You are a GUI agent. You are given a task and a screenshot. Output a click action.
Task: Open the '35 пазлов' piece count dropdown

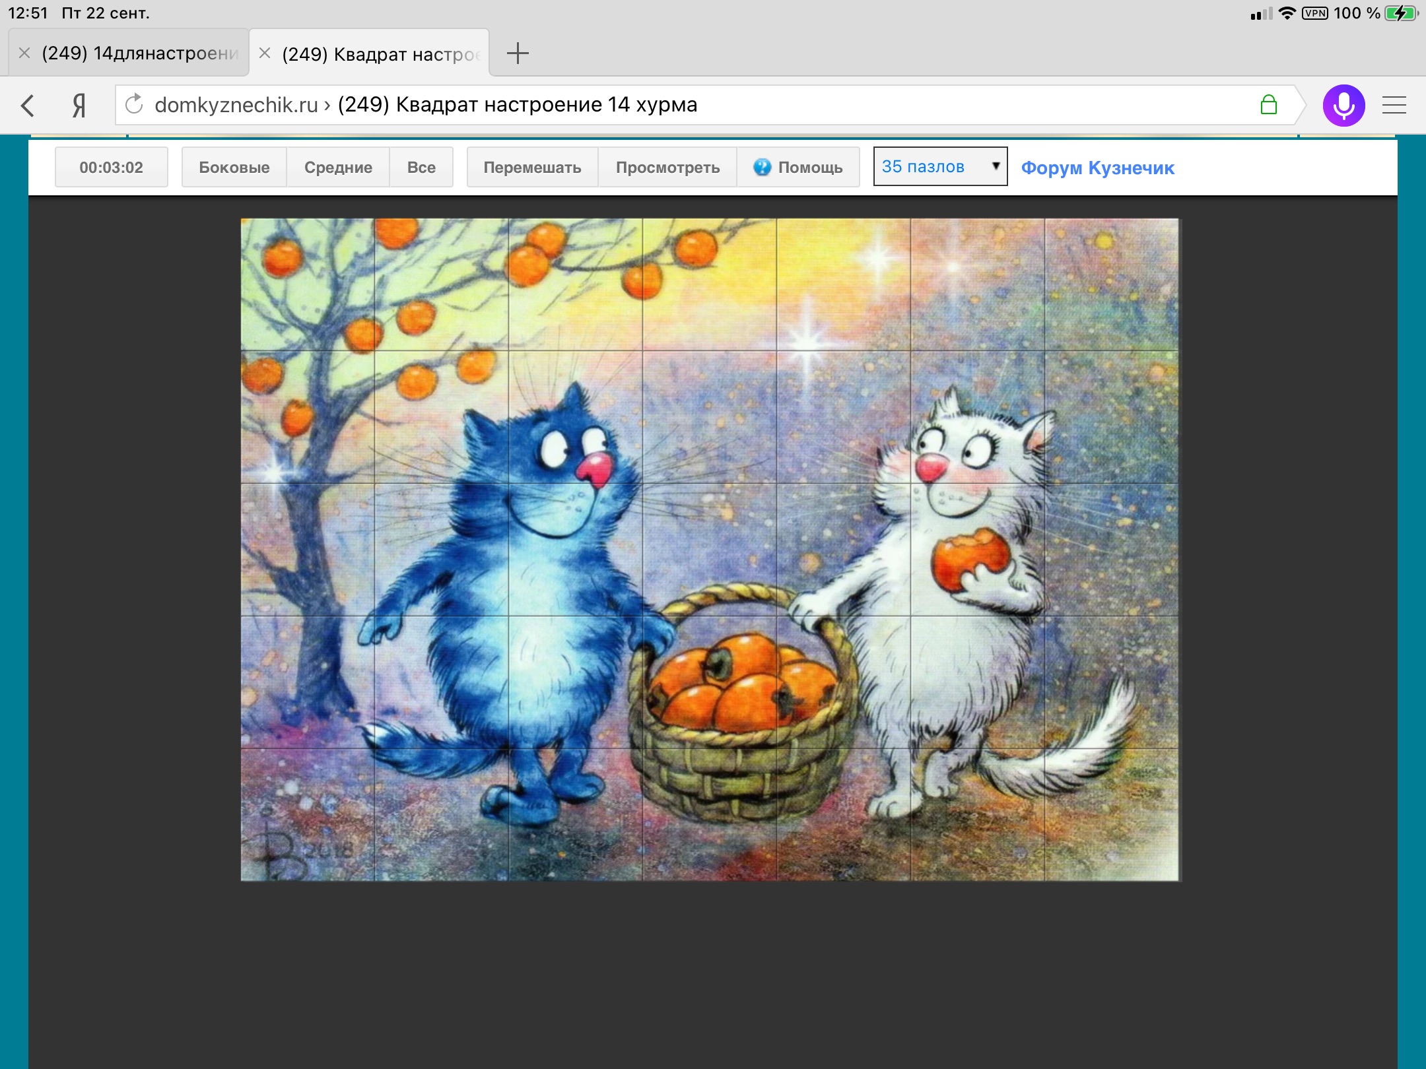[x=940, y=166]
